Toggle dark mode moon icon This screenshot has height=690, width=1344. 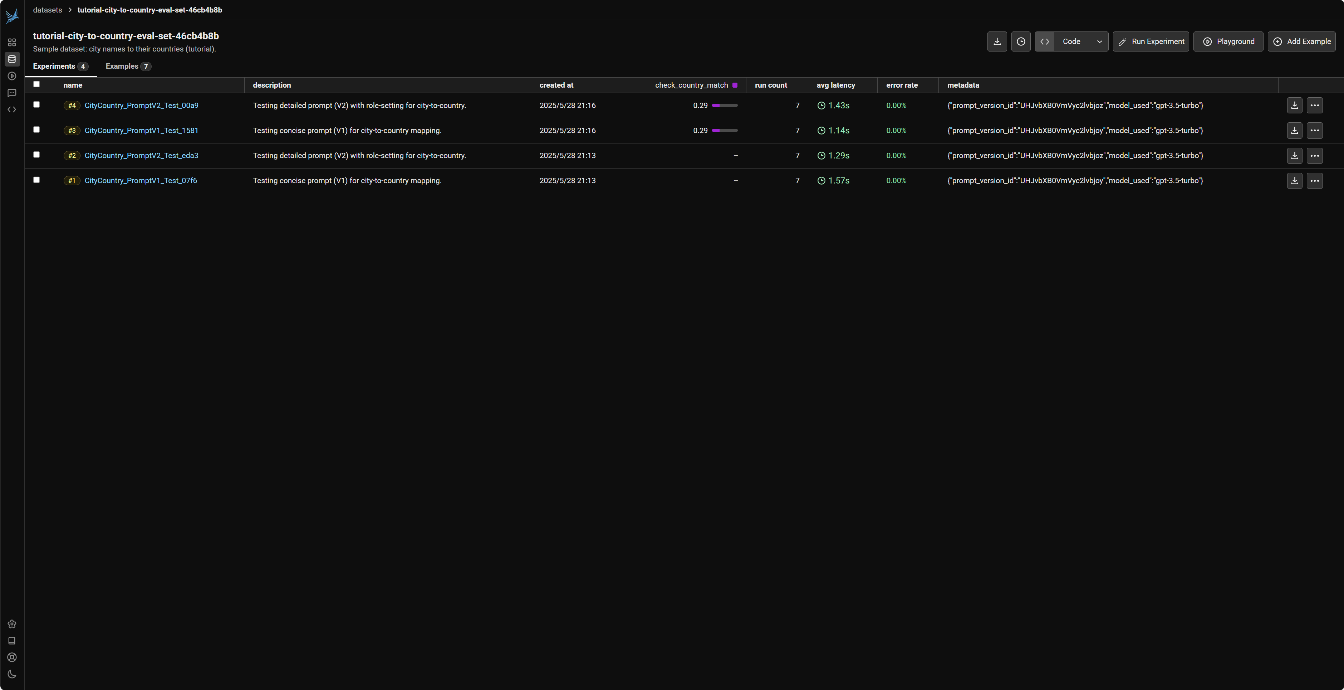12,674
